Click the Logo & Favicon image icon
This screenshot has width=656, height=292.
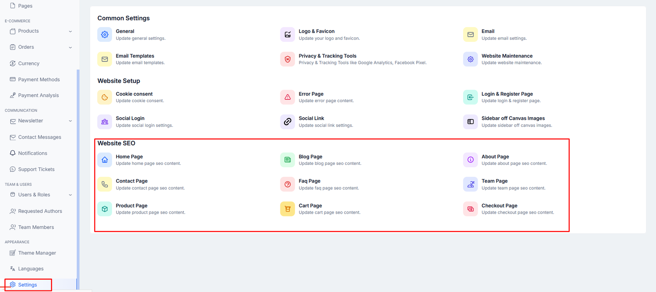[x=287, y=34]
